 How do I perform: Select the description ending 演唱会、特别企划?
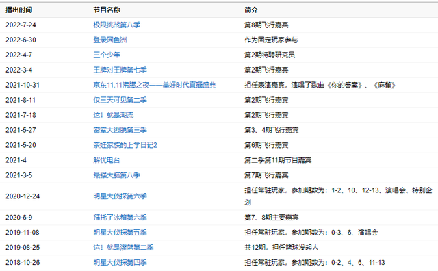click(338, 196)
